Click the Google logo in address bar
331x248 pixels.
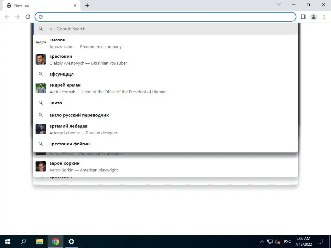(x=41, y=17)
